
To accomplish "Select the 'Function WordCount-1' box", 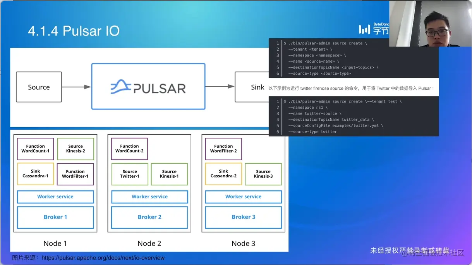I will tap(35, 149).
